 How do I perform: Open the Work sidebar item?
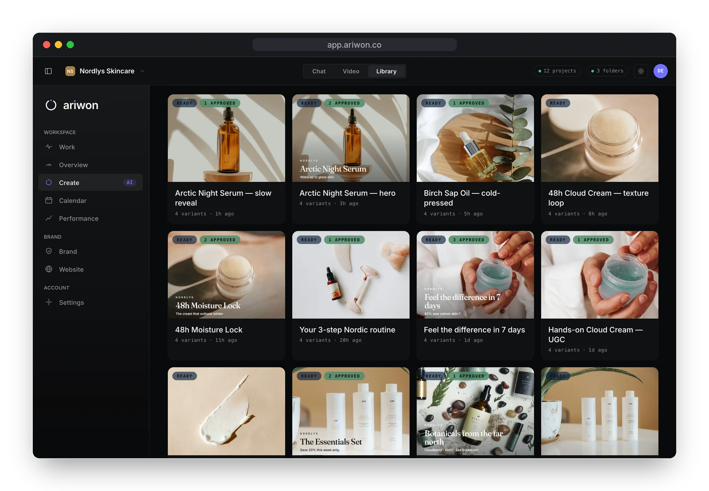[91, 147]
